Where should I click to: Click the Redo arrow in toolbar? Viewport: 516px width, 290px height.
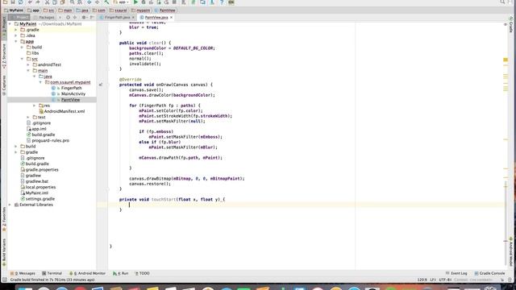tap(38, 2)
